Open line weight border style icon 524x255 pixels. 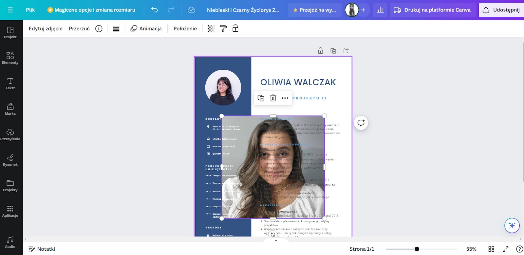point(116,28)
